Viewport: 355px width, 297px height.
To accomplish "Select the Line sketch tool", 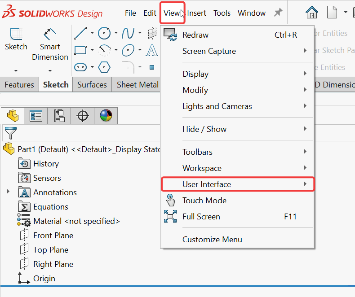I will pyautogui.click(x=80, y=33).
